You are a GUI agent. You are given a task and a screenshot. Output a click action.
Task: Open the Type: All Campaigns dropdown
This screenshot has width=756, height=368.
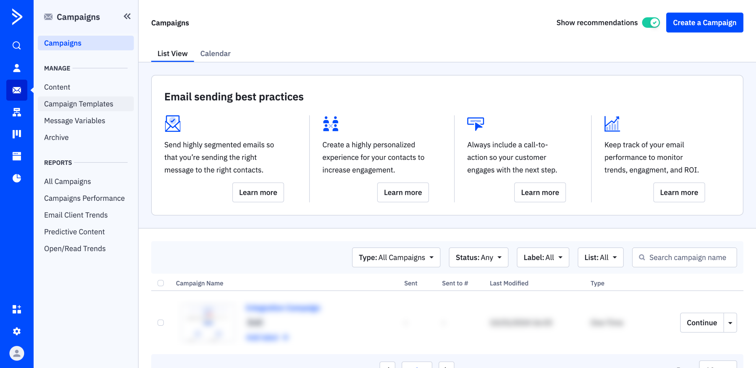396,257
